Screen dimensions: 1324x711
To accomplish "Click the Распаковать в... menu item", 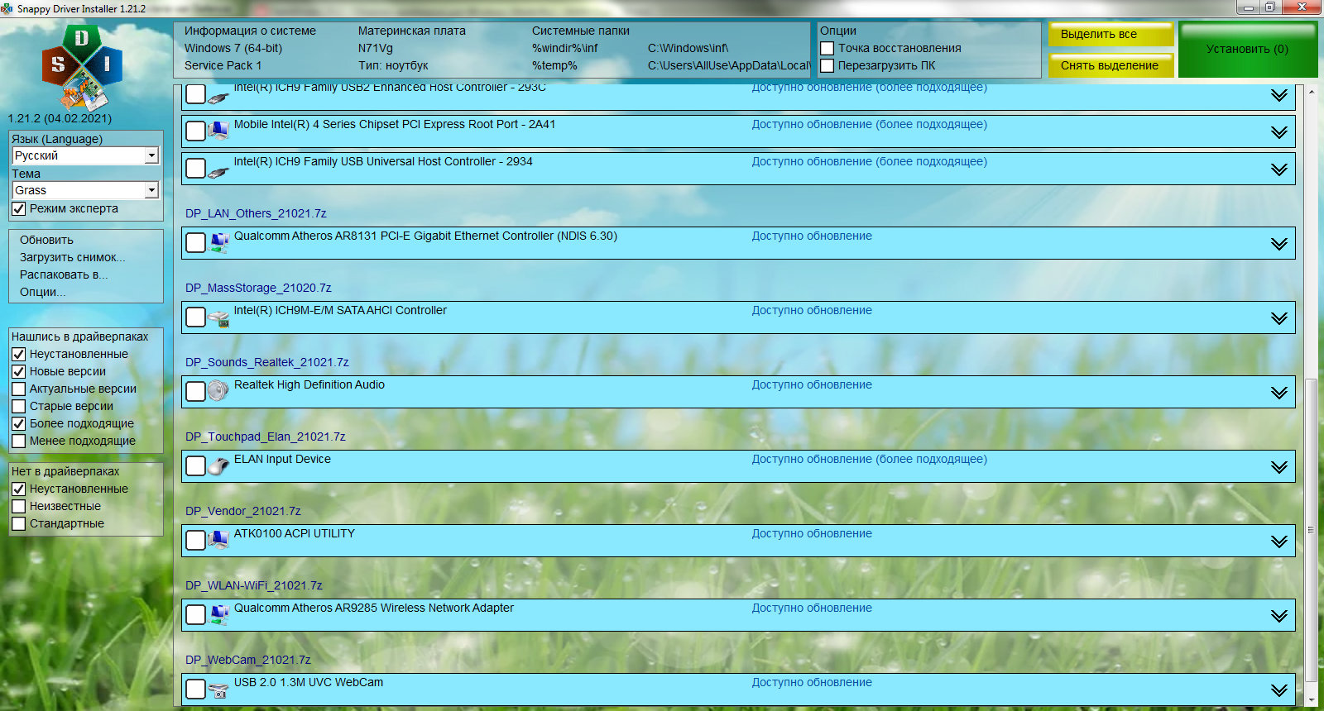I will click(x=64, y=274).
